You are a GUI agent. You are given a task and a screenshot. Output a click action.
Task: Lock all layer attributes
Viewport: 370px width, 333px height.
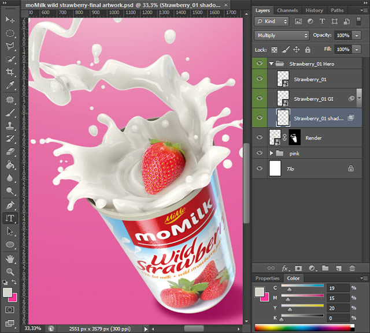(308, 50)
